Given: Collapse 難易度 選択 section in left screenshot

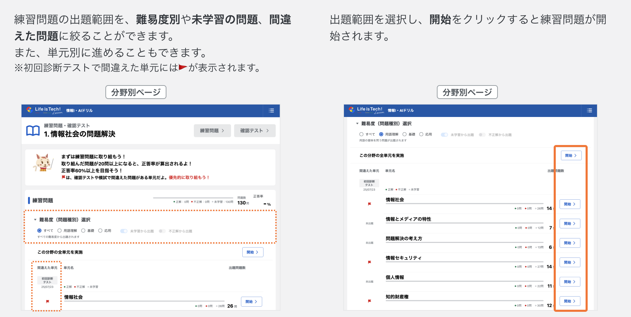Looking at the screenshot, I should tap(35, 220).
